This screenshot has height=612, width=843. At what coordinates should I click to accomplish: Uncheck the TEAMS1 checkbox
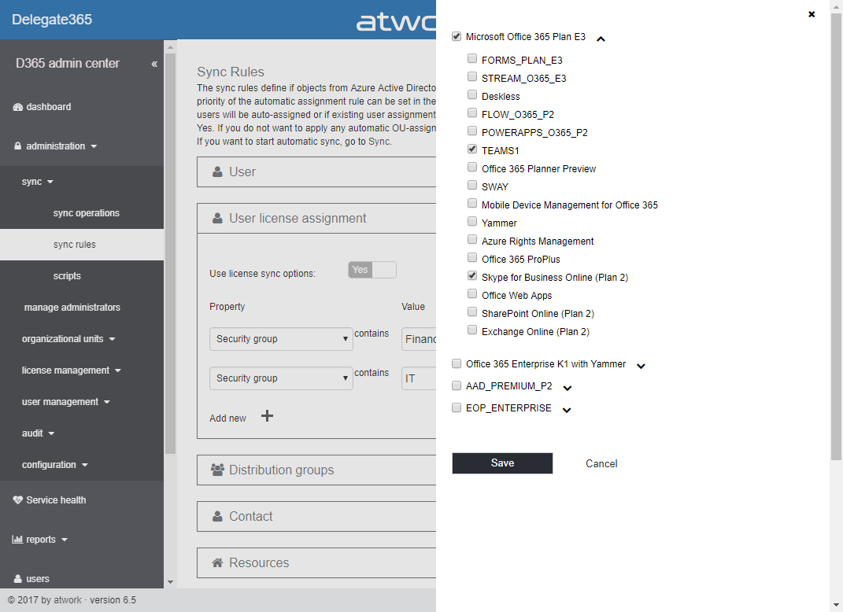[472, 149]
